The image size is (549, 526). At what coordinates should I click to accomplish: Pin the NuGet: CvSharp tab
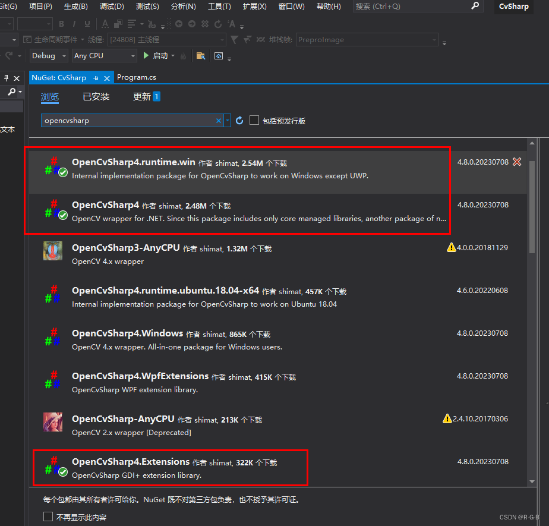tap(96, 78)
